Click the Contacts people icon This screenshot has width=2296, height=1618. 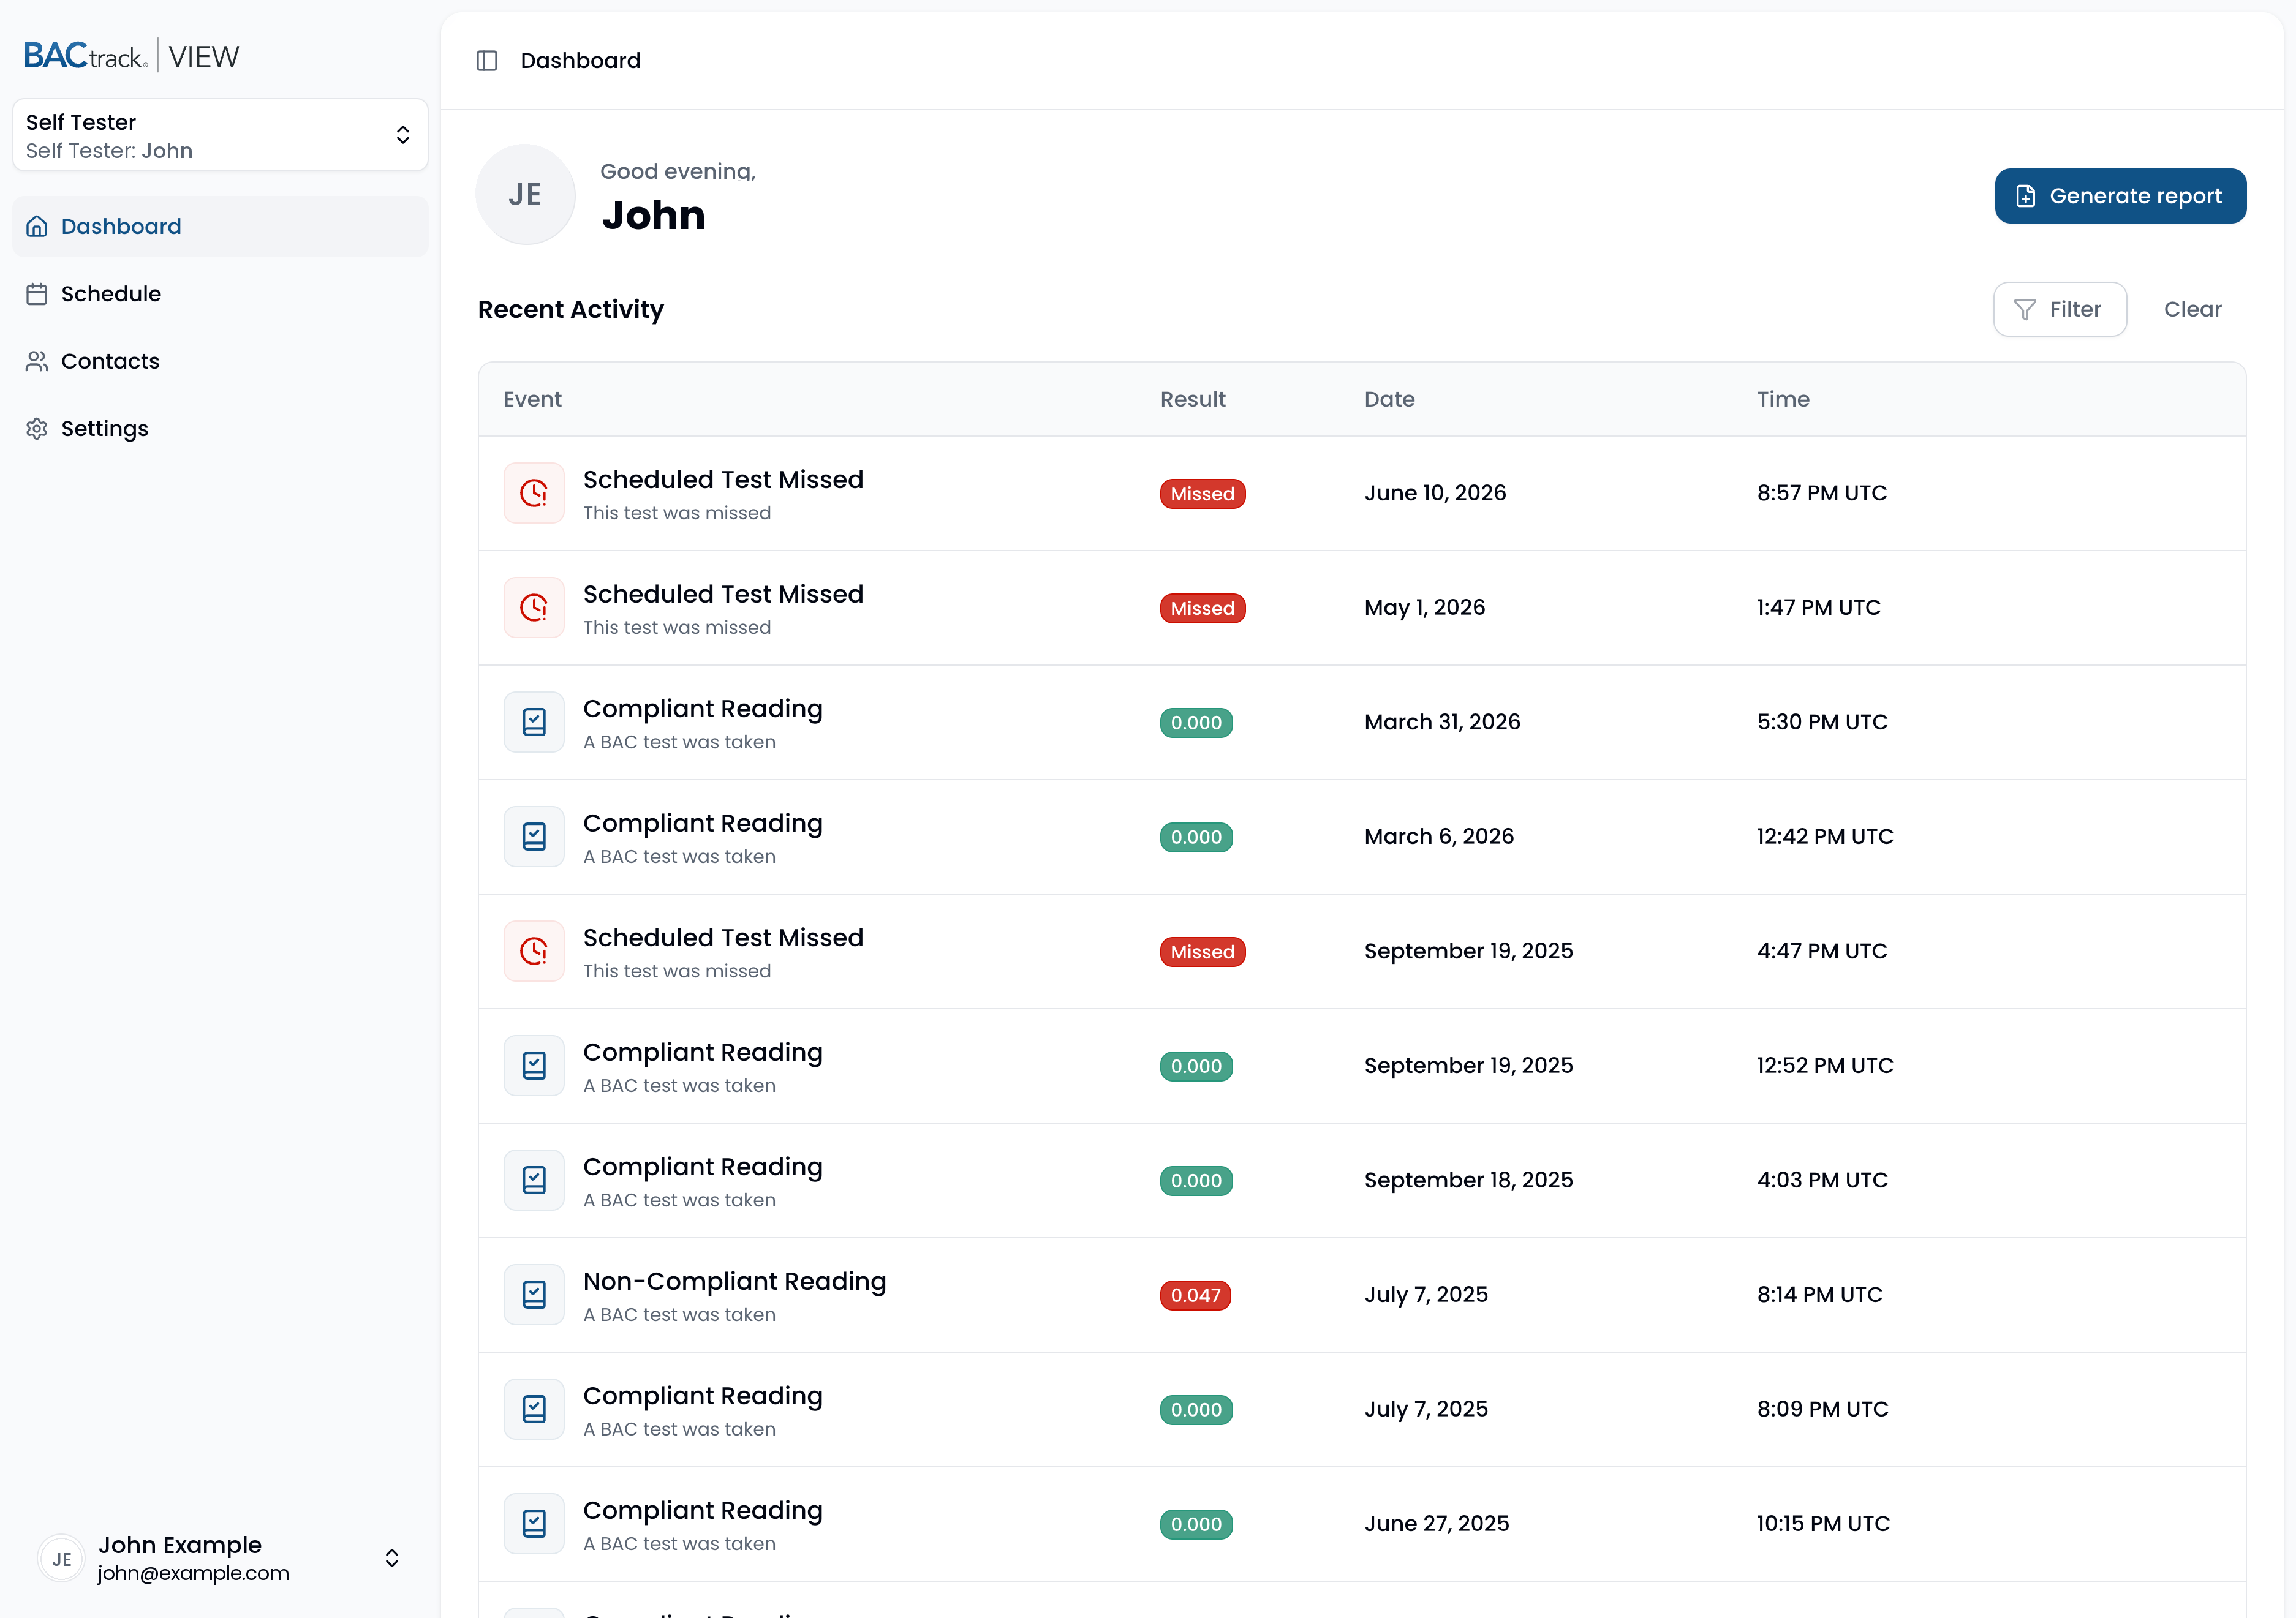pyautogui.click(x=37, y=361)
